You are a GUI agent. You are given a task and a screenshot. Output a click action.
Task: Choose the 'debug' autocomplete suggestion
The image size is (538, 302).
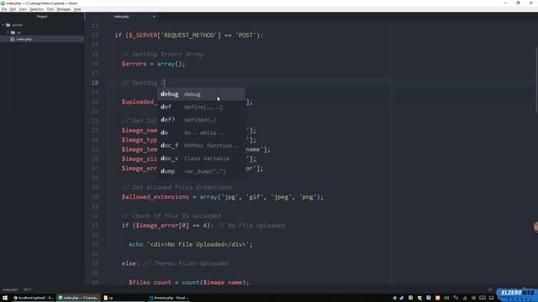click(x=201, y=94)
